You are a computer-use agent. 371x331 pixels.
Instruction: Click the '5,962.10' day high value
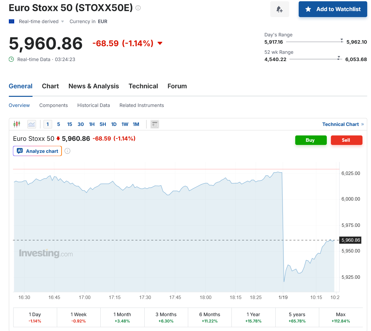pyautogui.click(x=356, y=42)
